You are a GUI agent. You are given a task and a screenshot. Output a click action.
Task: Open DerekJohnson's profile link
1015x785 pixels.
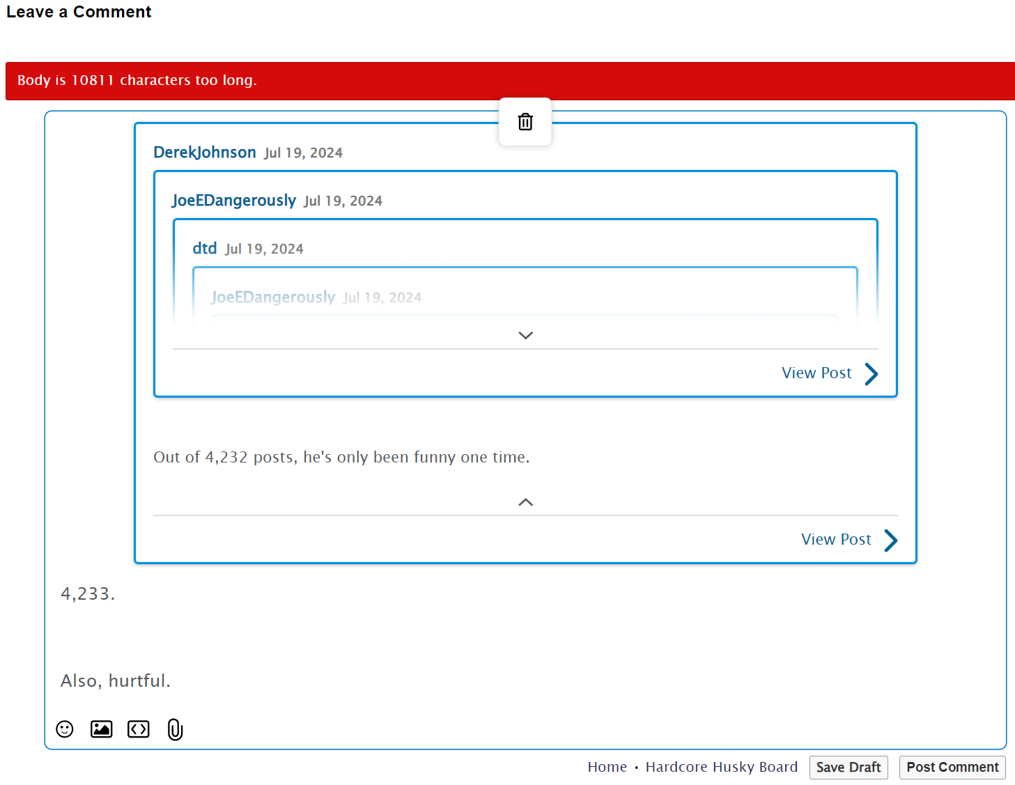pos(205,153)
